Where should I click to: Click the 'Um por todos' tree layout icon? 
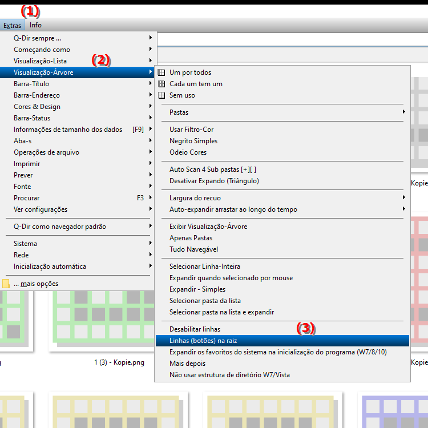pyautogui.click(x=161, y=72)
